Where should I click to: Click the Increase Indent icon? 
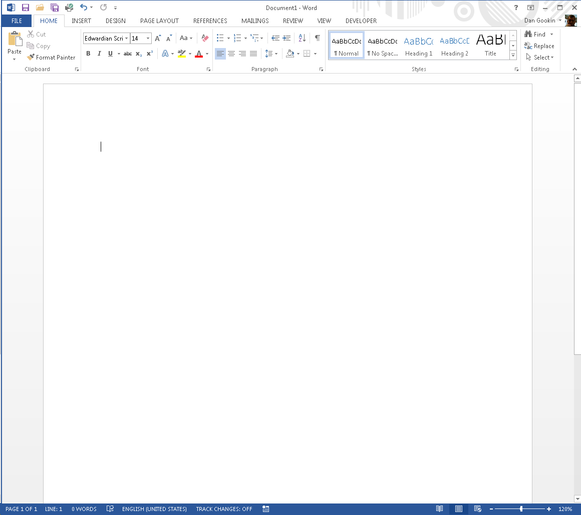[286, 38]
